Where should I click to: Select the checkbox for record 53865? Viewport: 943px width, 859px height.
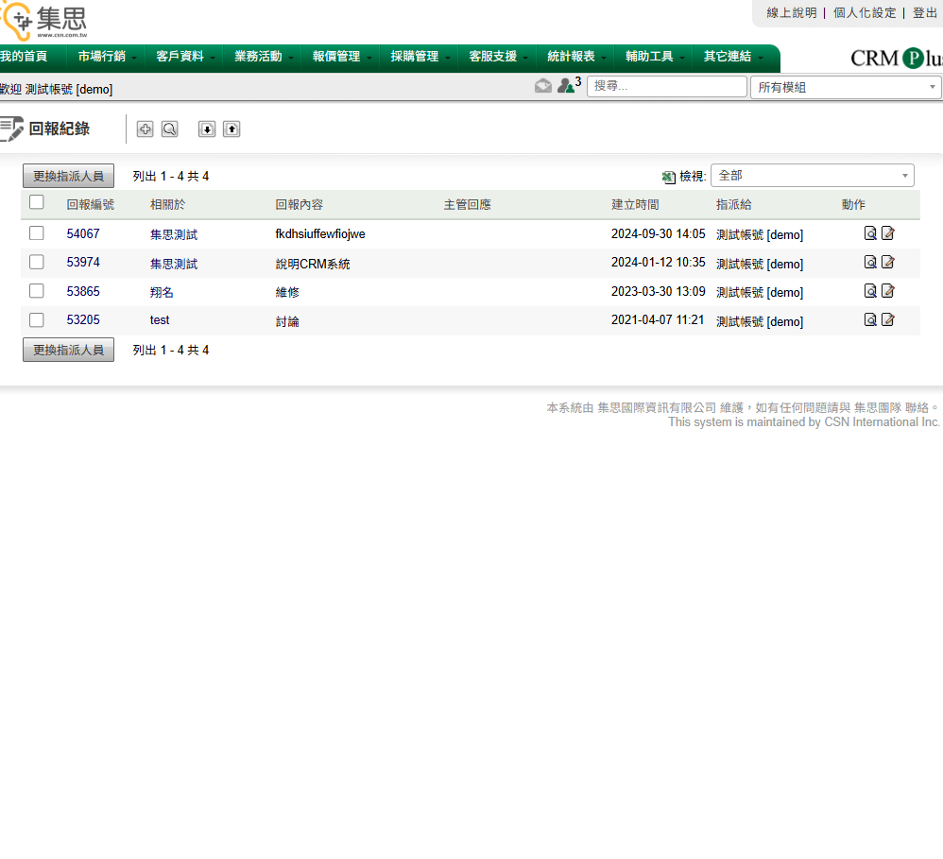[x=37, y=291]
